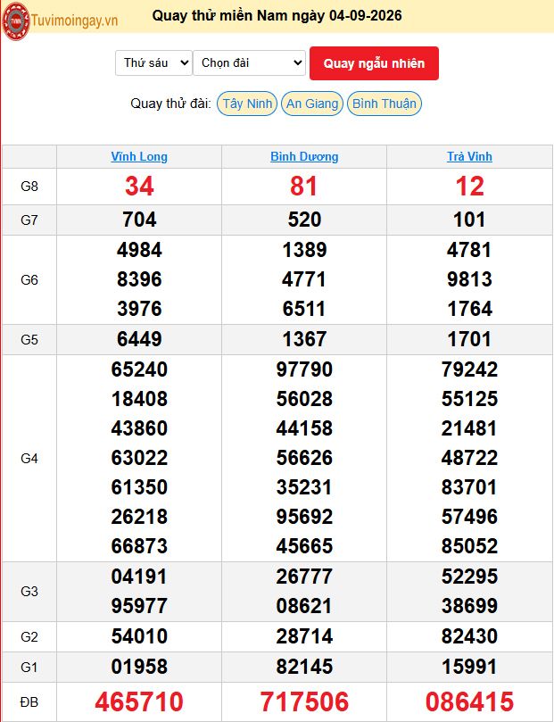The height and width of the screenshot is (722, 554).
Task: Click the G6 number 8396
Action: [139, 279]
